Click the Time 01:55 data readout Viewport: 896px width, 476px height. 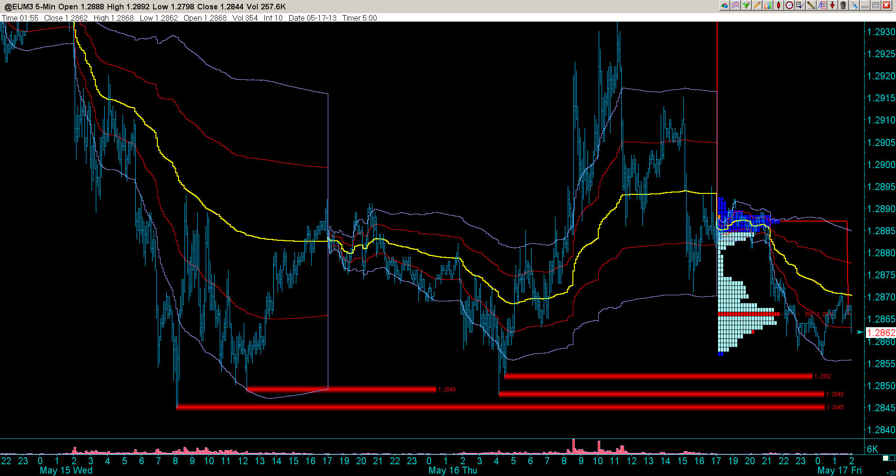20,18
